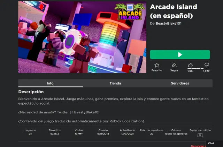The width and height of the screenshot is (223, 147).
Task: Click the Denunciar report link
Action: (x=198, y=146)
